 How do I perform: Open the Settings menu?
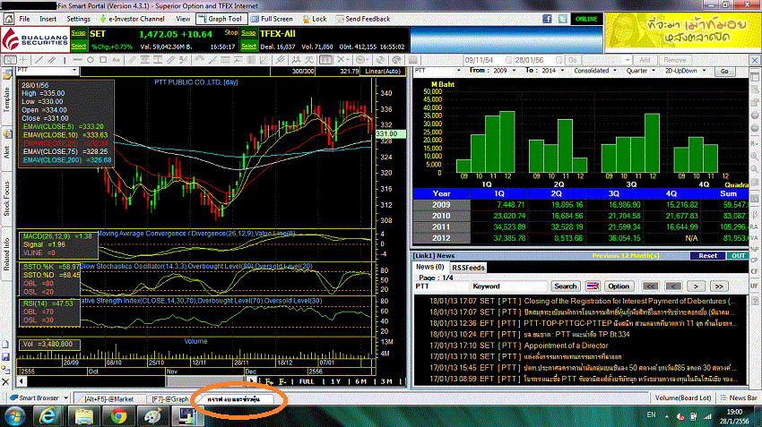click(78, 19)
